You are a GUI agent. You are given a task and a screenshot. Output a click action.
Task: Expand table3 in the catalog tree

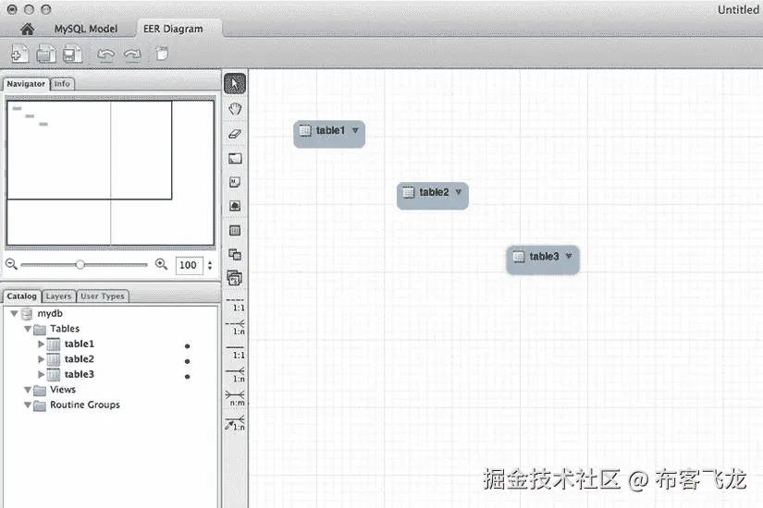(x=41, y=374)
